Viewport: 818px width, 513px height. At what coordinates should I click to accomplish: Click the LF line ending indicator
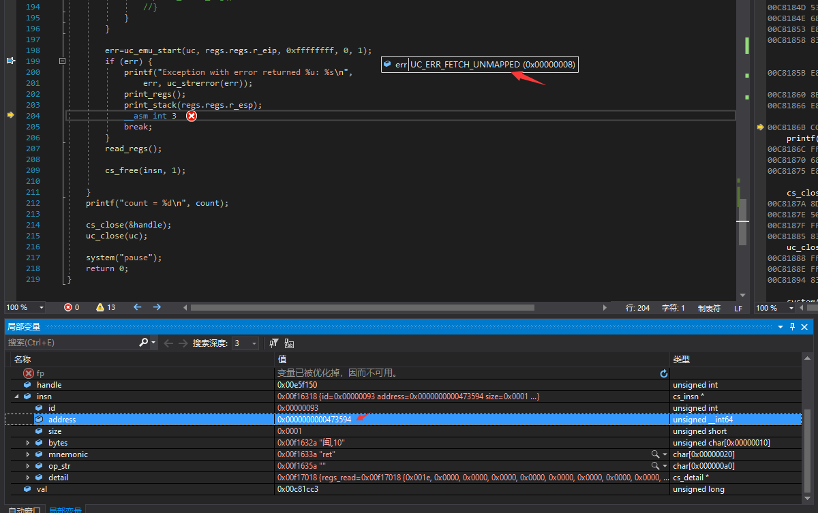tap(738, 308)
